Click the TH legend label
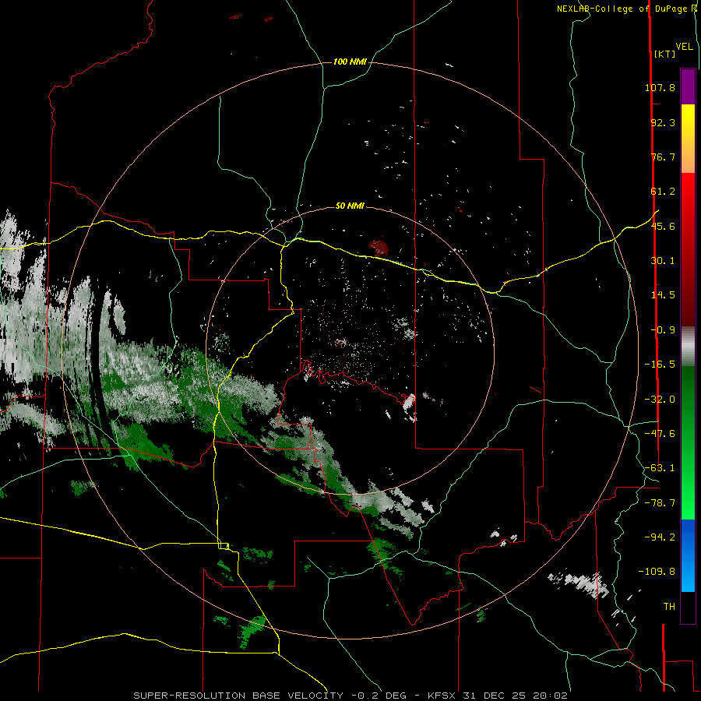Image resolution: width=701 pixels, height=701 pixels. click(x=669, y=607)
